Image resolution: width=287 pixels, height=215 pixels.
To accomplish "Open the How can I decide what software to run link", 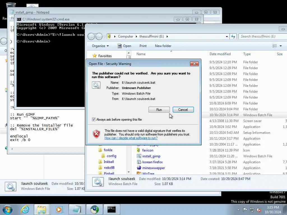I will (x=131, y=138).
